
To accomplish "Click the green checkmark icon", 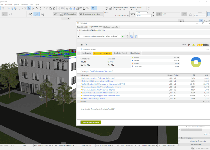I will [123, 36].
